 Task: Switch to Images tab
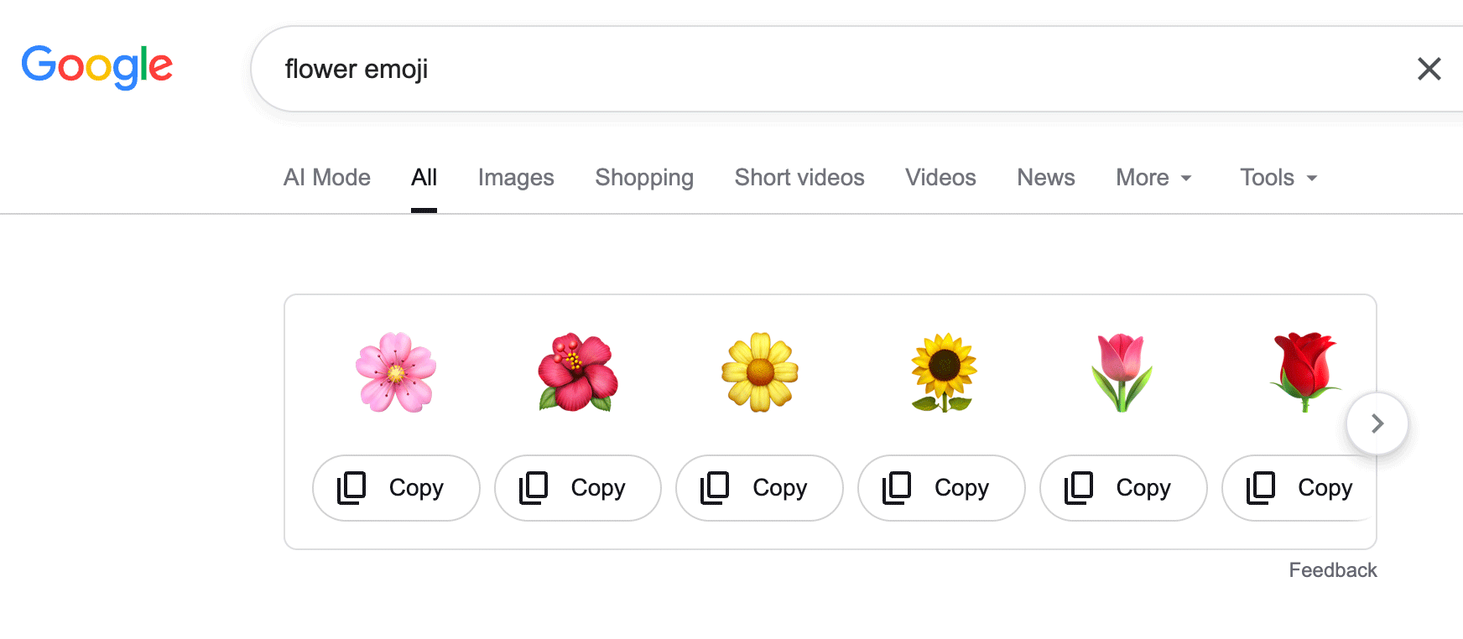point(516,178)
